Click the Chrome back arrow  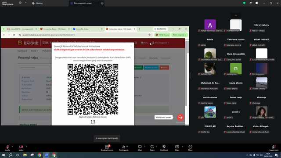(x=4, y=35)
